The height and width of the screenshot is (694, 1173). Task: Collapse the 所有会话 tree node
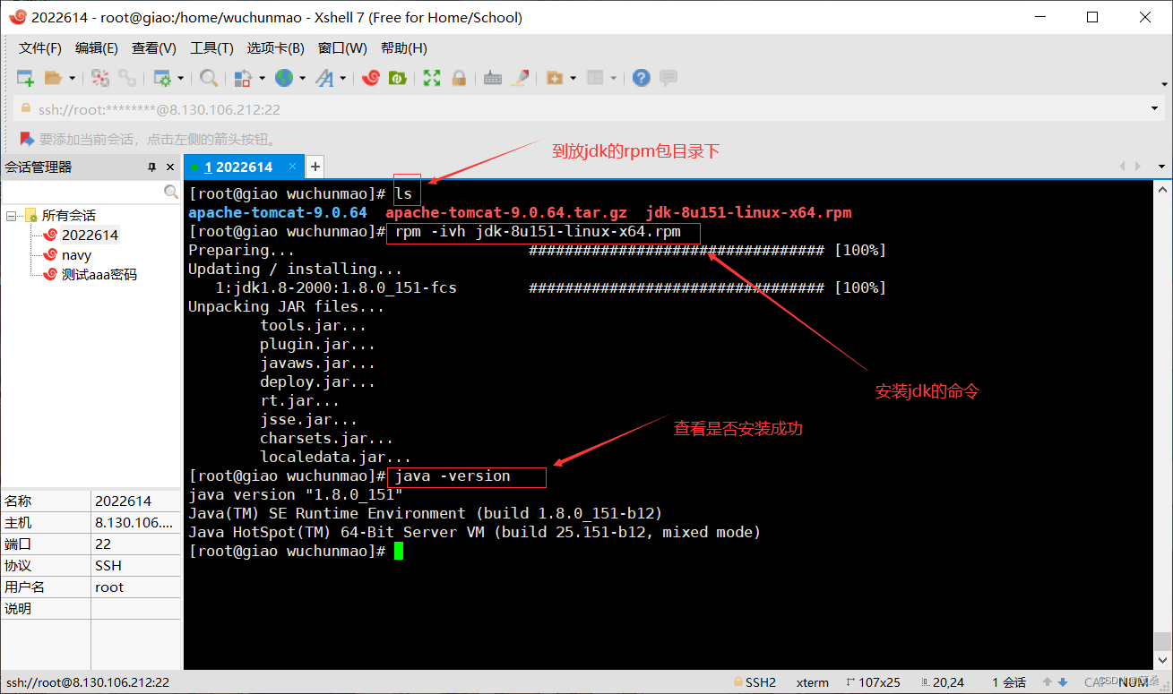(12, 215)
